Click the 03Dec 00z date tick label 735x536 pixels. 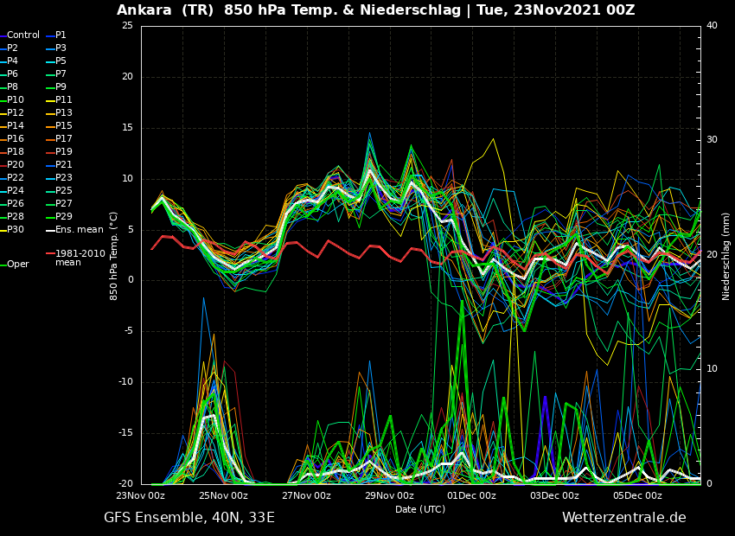point(554,495)
